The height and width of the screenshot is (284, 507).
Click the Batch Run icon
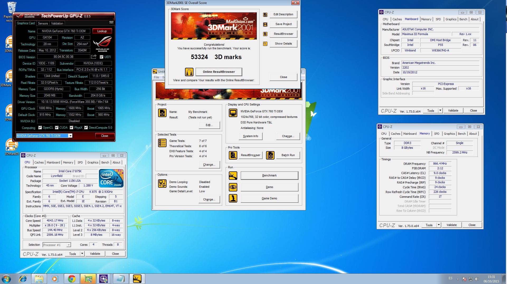[270, 155]
